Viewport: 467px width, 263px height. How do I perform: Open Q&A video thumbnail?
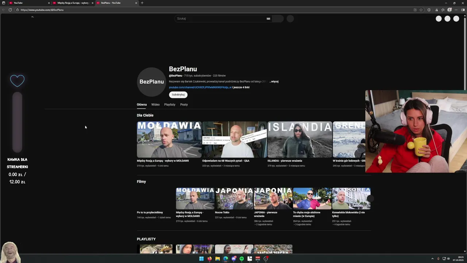tap(234, 140)
